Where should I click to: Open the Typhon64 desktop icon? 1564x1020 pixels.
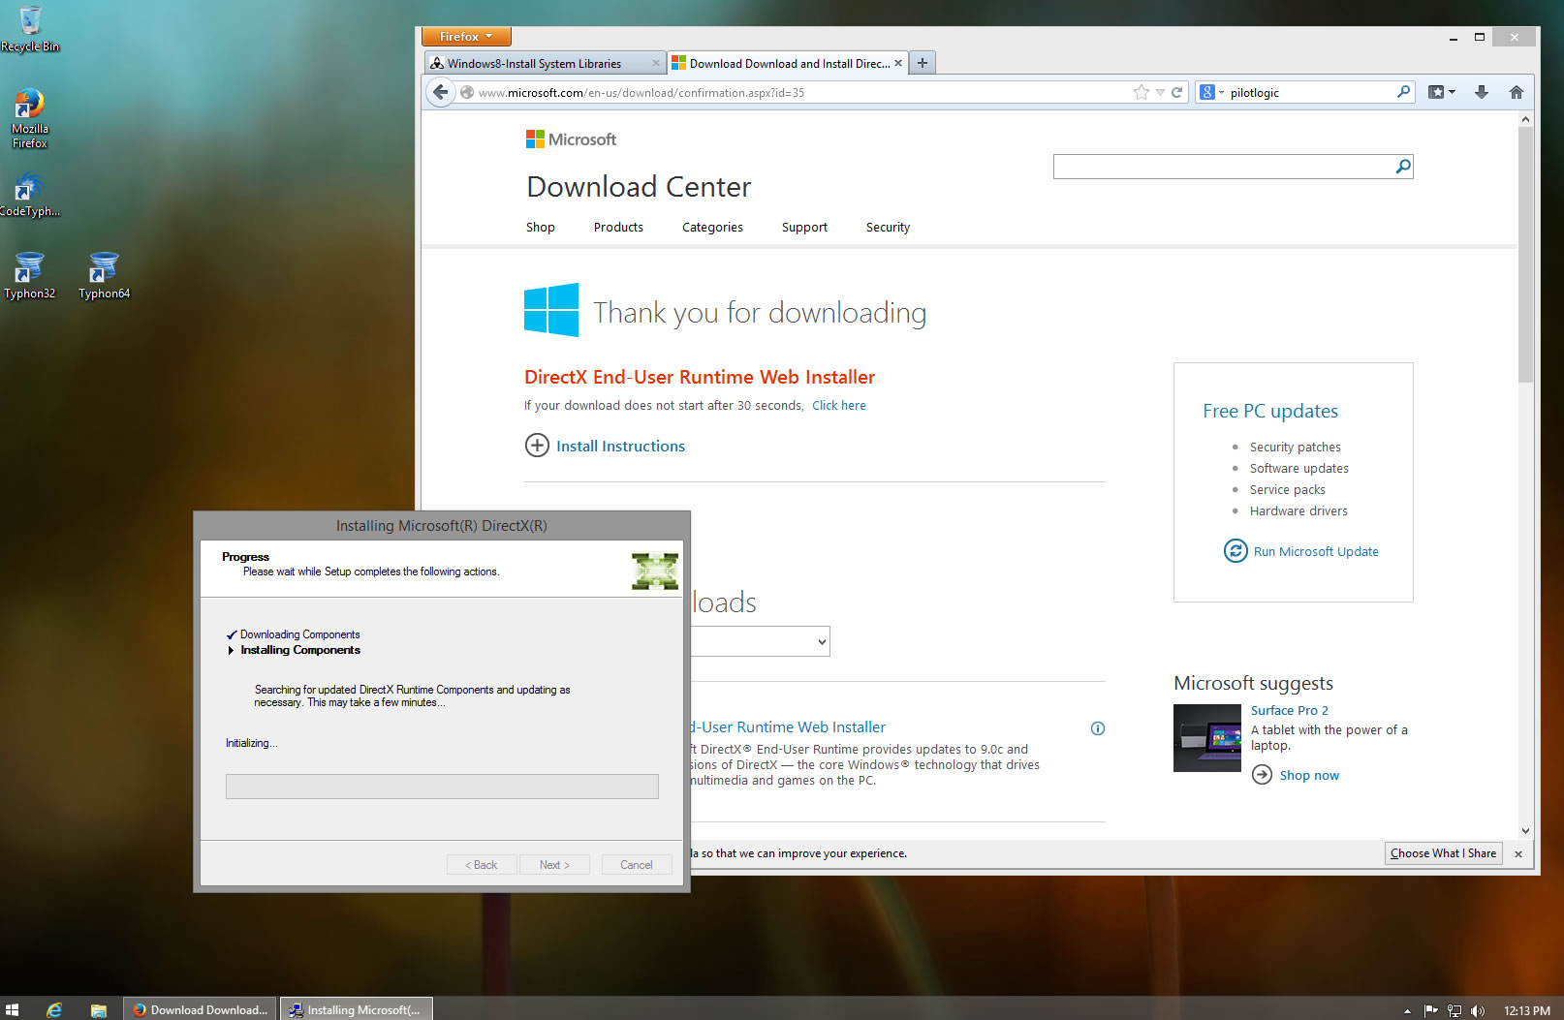click(x=104, y=275)
